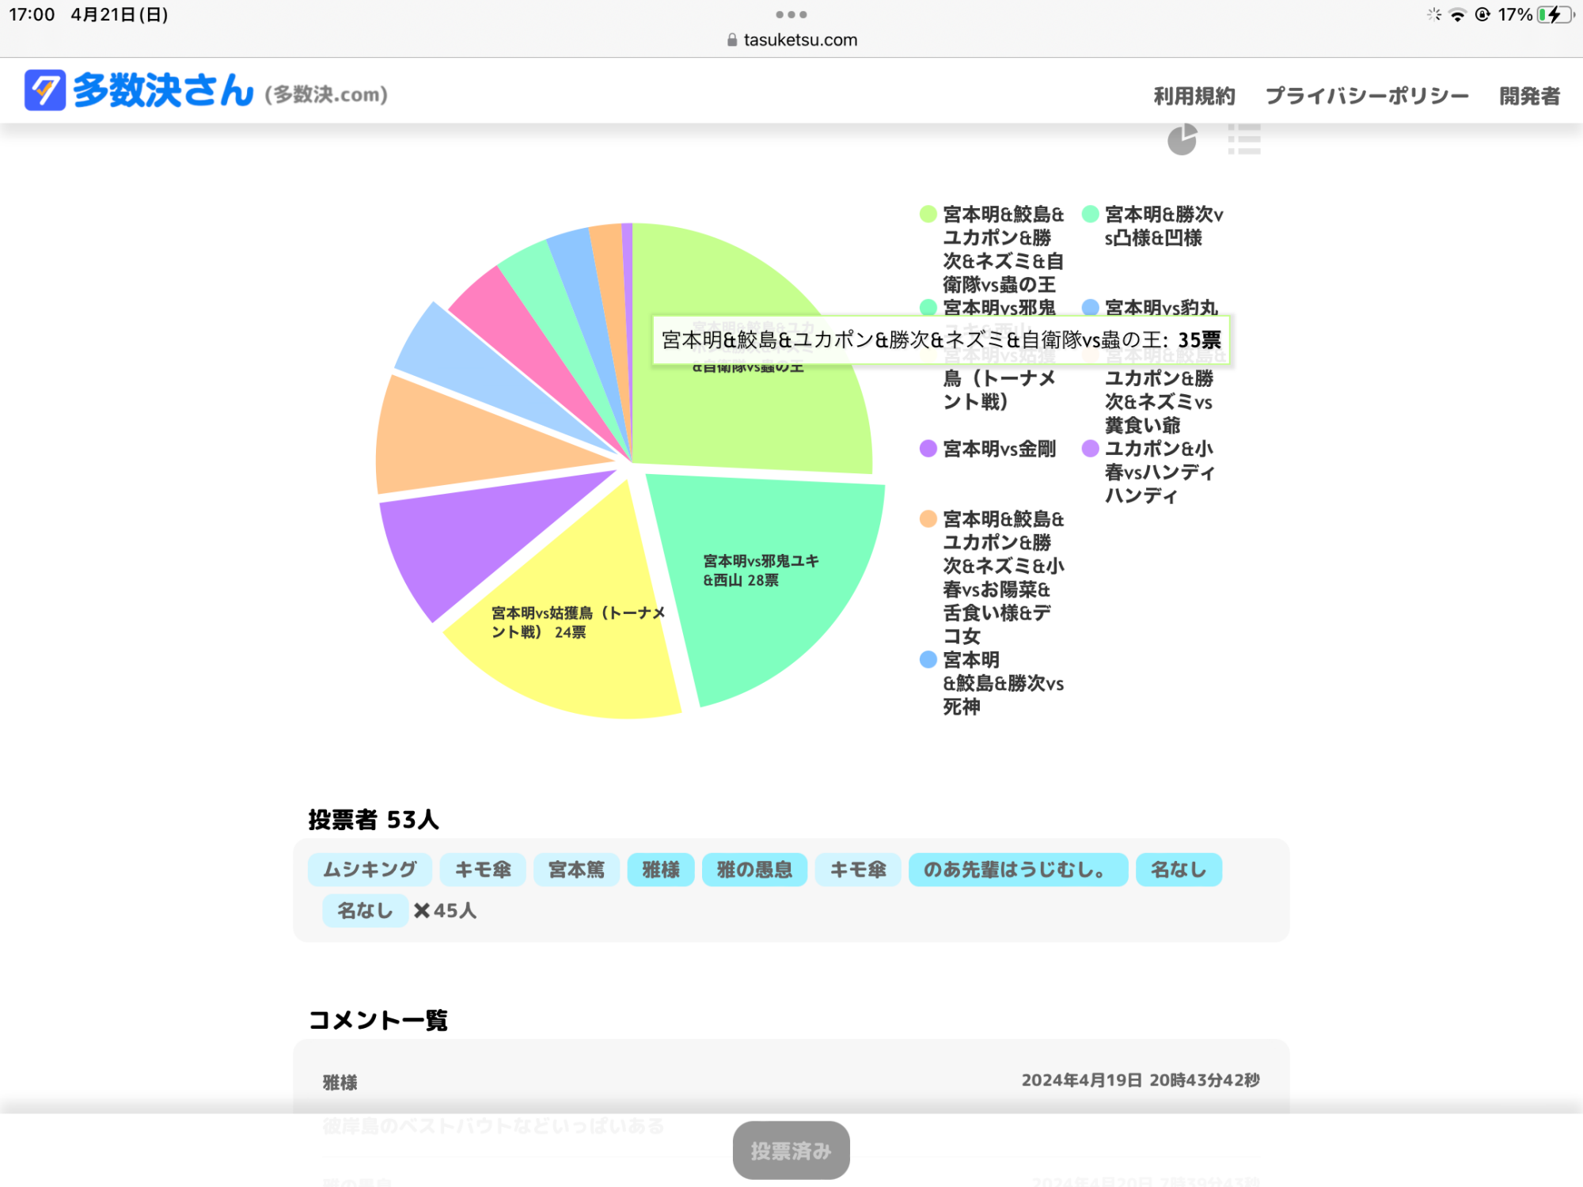Tap the 17:00 clock in status bar

coord(32,14)
